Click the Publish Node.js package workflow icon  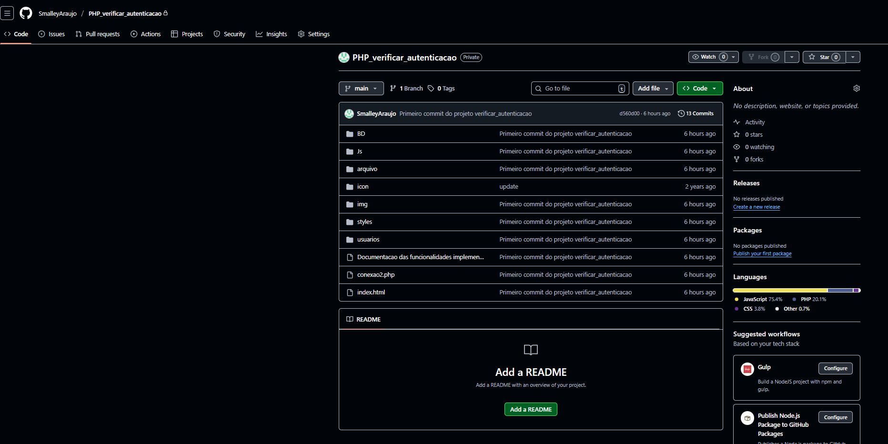click(747, 418)
